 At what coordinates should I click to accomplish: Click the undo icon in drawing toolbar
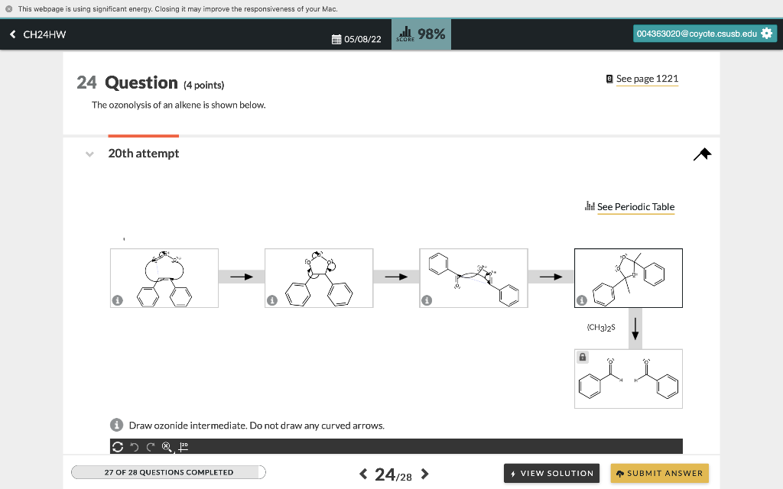[135, 446]
